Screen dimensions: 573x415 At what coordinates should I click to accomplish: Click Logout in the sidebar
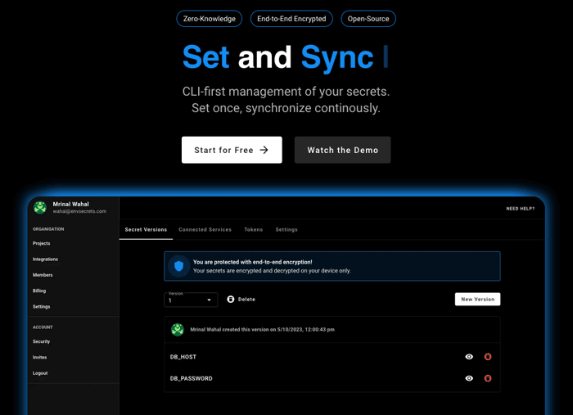tap(40, 373)
